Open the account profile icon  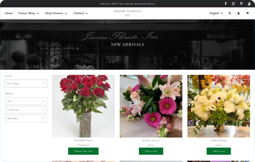tap(239, 13)
